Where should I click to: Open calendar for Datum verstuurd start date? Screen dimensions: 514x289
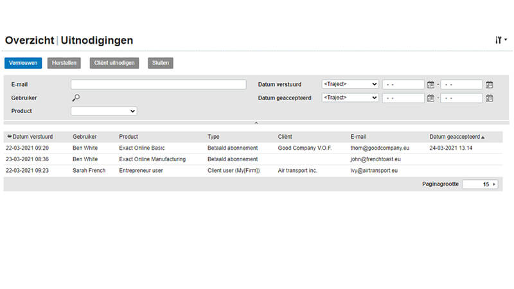pyautogui.click(x=430, y=84)
